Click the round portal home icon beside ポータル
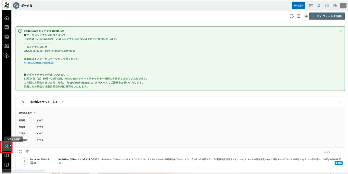 (x=16, y=5)
